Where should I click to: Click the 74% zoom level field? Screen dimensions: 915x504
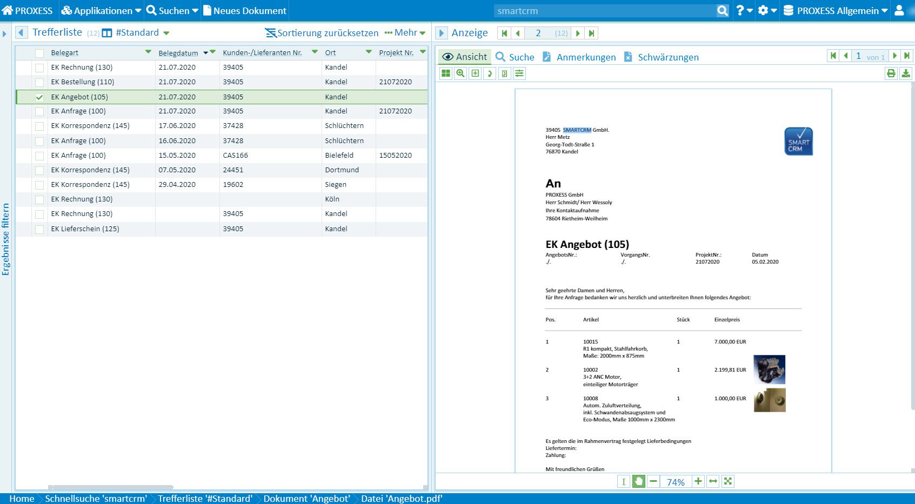pyautogui.click(x=675, y=481)
